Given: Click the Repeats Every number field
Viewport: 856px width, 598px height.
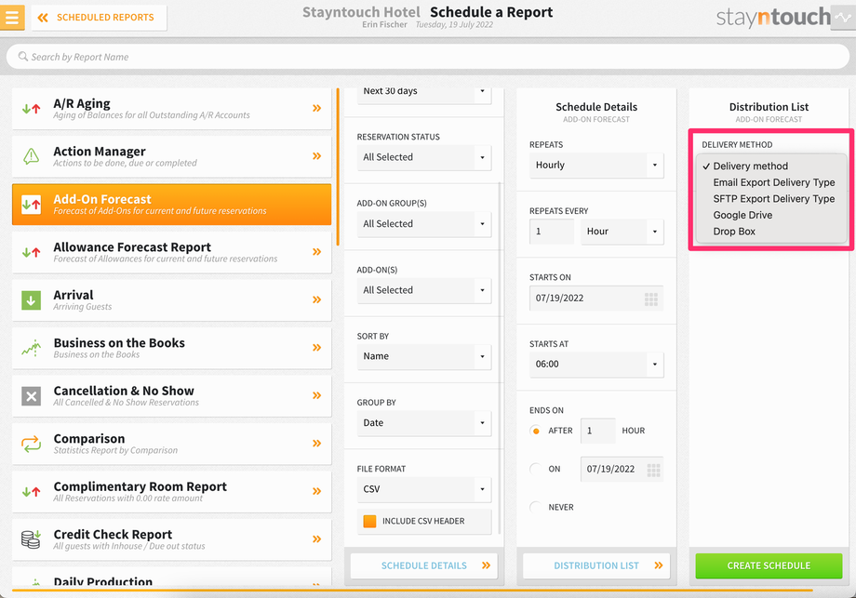Looking at the screenshot, I should [x=552, y=232].
